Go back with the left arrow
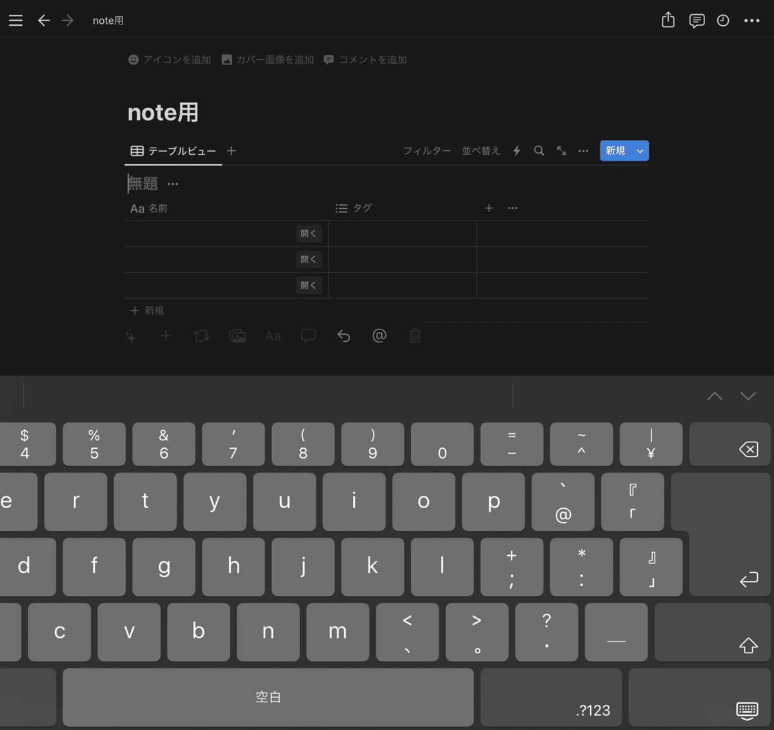Screen dimensions: 774x730 click(44, 21)
